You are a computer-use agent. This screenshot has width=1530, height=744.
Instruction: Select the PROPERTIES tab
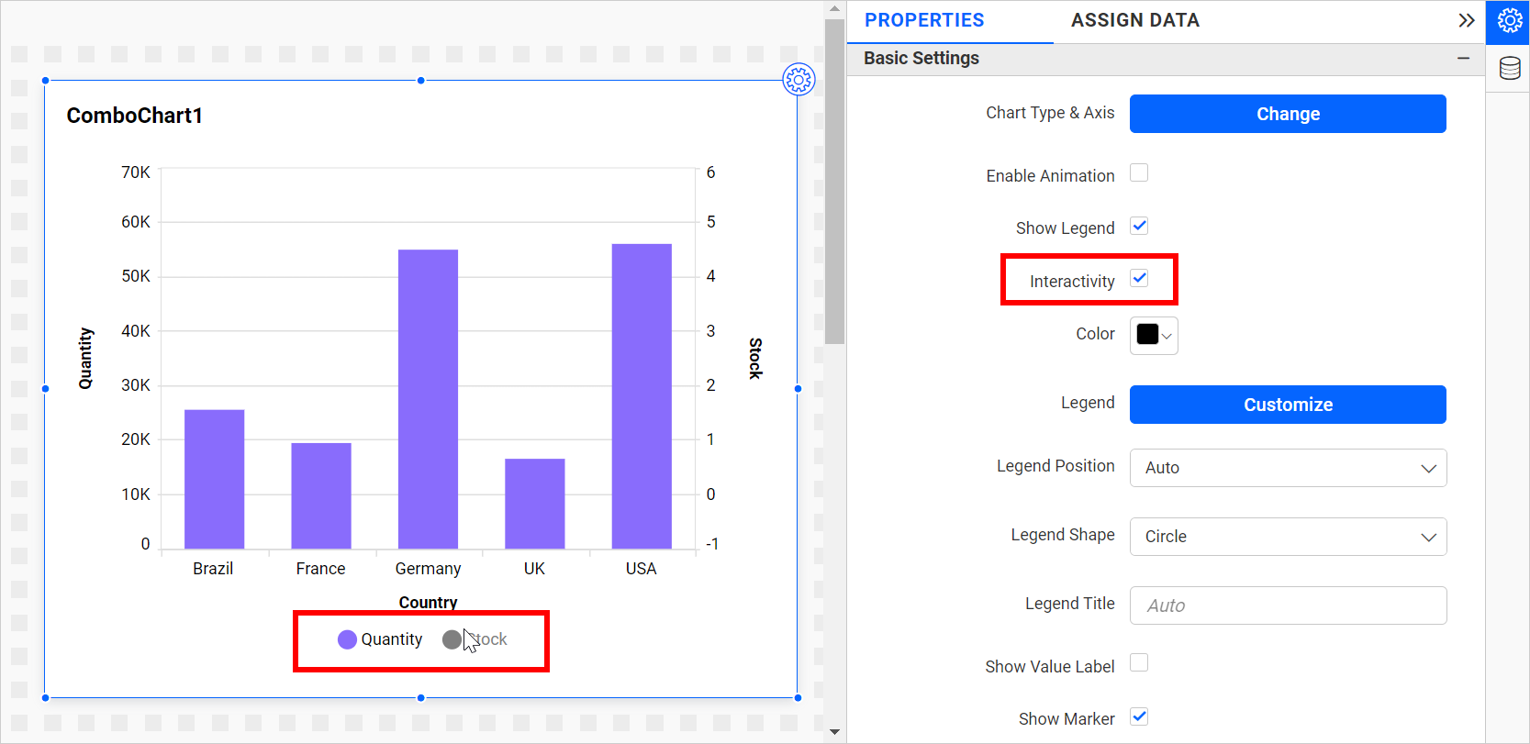tap(924, 20)
